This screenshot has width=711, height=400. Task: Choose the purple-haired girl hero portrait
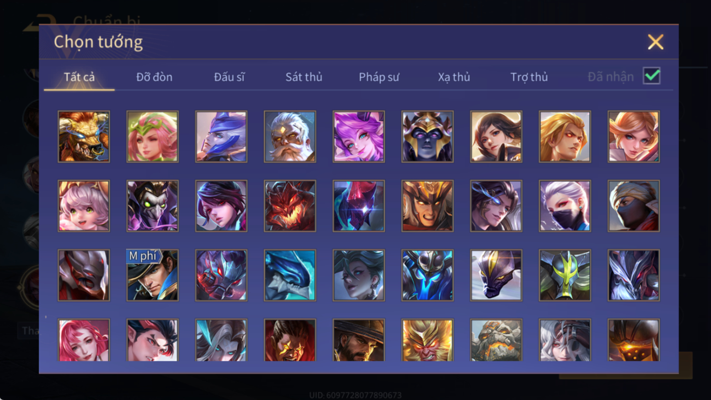tap(359, 136)
